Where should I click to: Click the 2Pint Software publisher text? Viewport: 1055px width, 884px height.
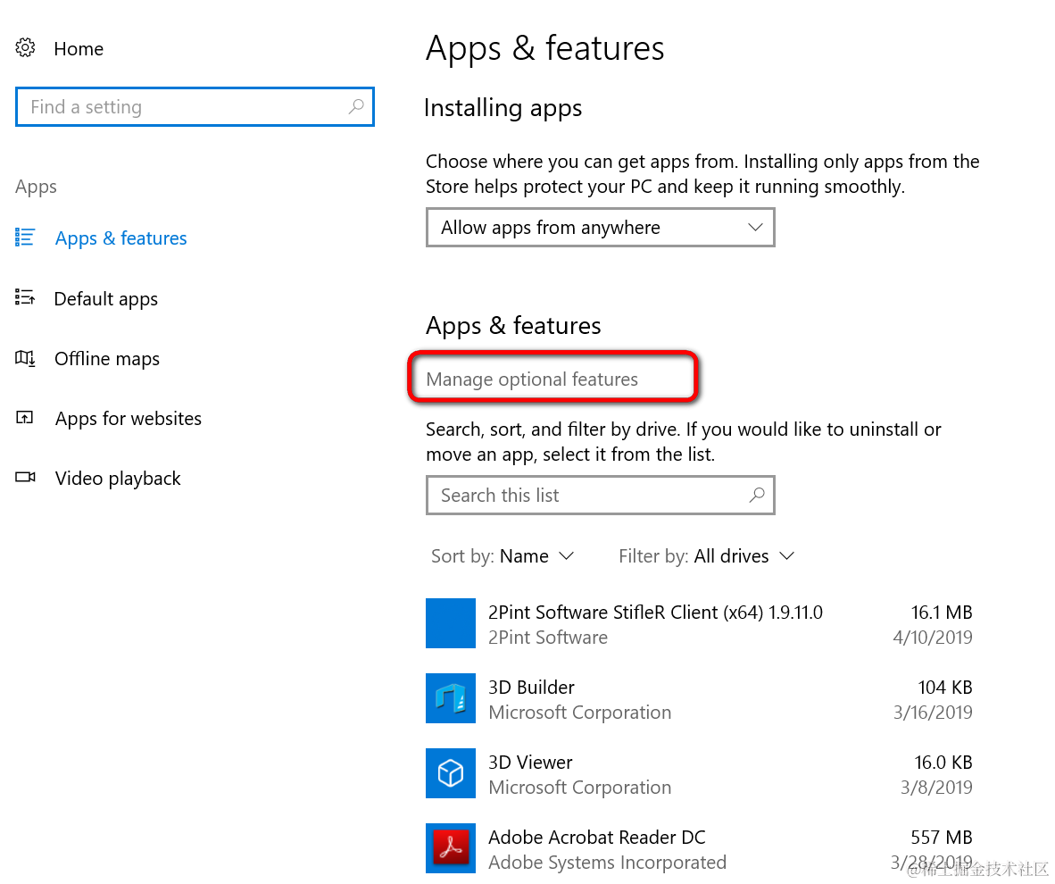[x=548, y=638]
